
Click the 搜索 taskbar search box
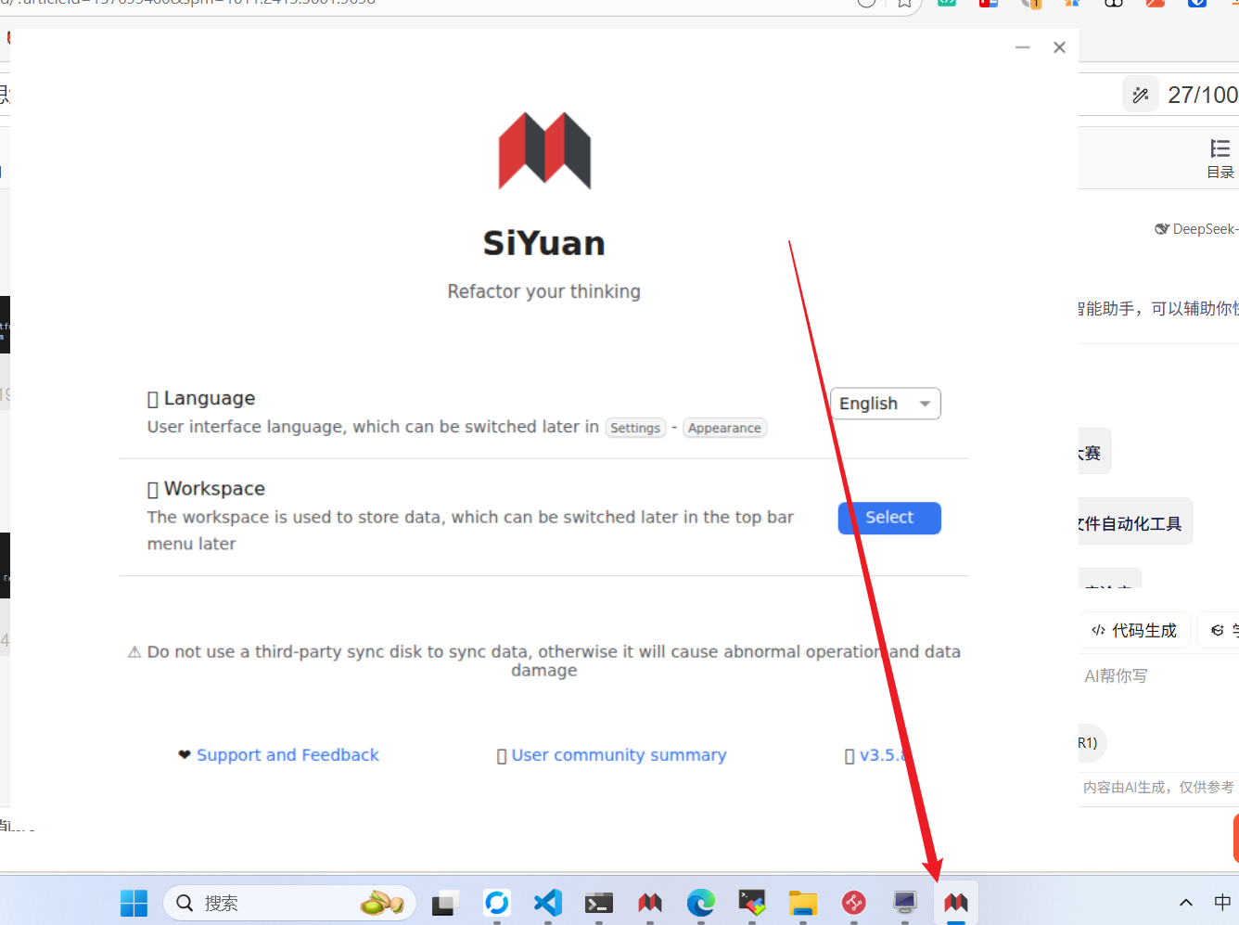point(289,903)
